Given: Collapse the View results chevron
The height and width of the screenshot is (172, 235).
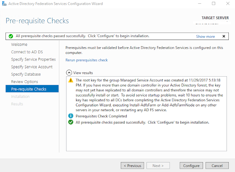Looking at the screenshot, I should [69, 73].
